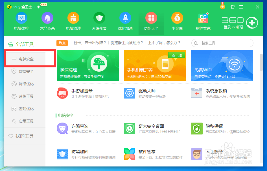Click the 手游加速器 title text
This screenshot has width=267, height=171.
point(82,91)
